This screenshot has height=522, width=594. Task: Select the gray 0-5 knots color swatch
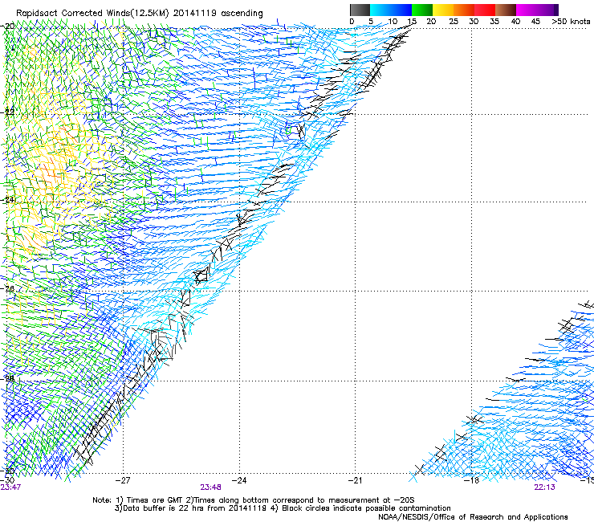point(360,10)
